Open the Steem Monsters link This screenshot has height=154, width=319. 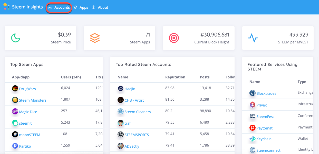[x=33, y=100]
